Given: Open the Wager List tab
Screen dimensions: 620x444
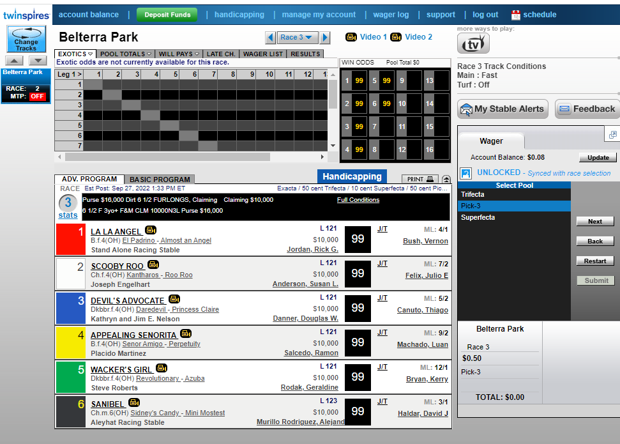Looking at the screenshot, I should 263,54.
